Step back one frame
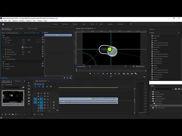 click(107, 74)
